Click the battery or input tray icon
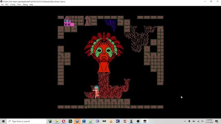This screenshot has width=221, height=124. click(194, 121)
